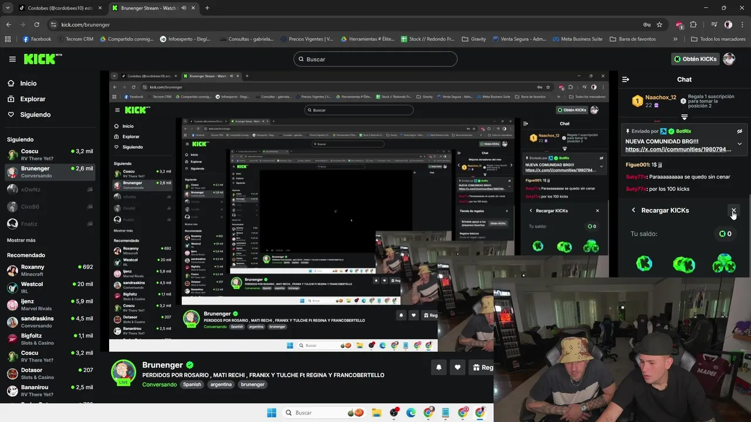Follow Brunenger with heart button
Viewport: 751px width, 422px height.
pos(458,367)
